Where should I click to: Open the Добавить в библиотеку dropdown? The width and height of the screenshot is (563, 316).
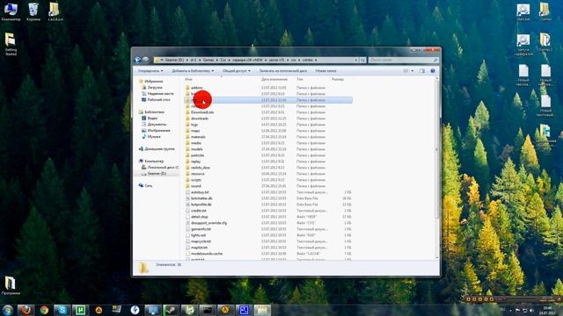click(193, 71)
